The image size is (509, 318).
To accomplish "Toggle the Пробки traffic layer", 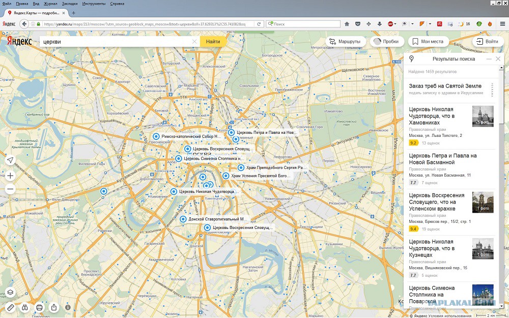I will pyautogui.click(x=387, y=42).
